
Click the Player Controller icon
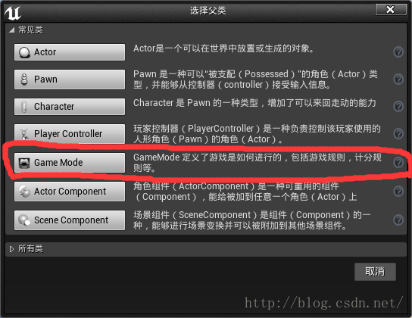[x=24, y=134]
